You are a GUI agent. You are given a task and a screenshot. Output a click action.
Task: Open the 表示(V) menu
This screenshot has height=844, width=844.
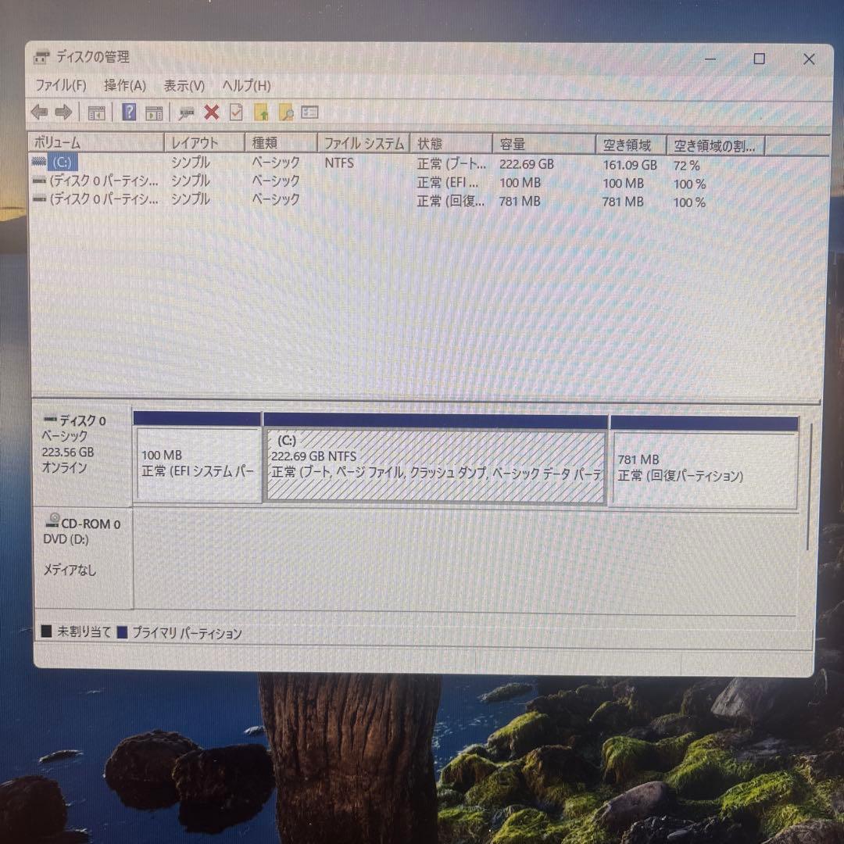(185, 85)
